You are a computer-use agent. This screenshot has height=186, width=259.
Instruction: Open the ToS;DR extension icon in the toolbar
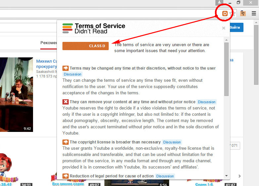(225, 13)
